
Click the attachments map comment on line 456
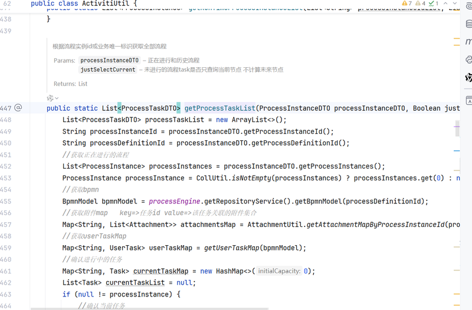point(159,213)
